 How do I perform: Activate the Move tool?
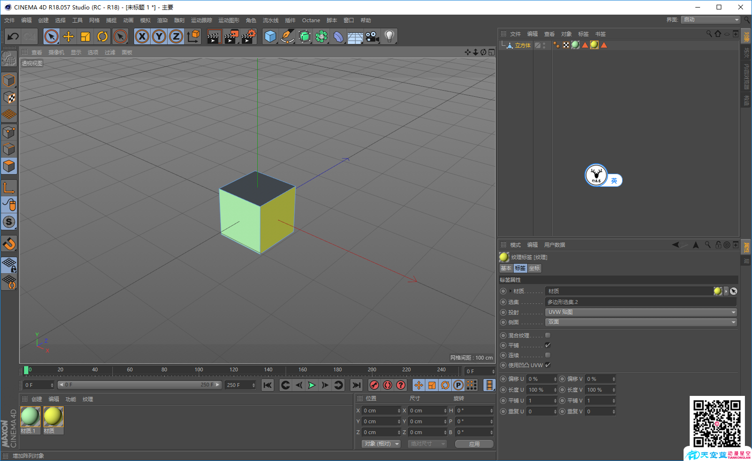pyautogui.click(x=68, y=36)
